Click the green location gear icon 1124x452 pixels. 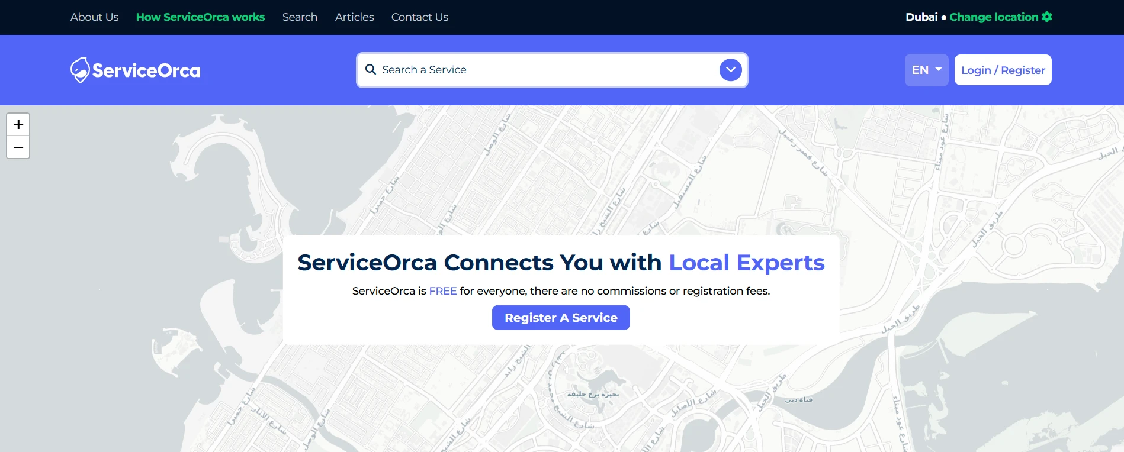1047,17
